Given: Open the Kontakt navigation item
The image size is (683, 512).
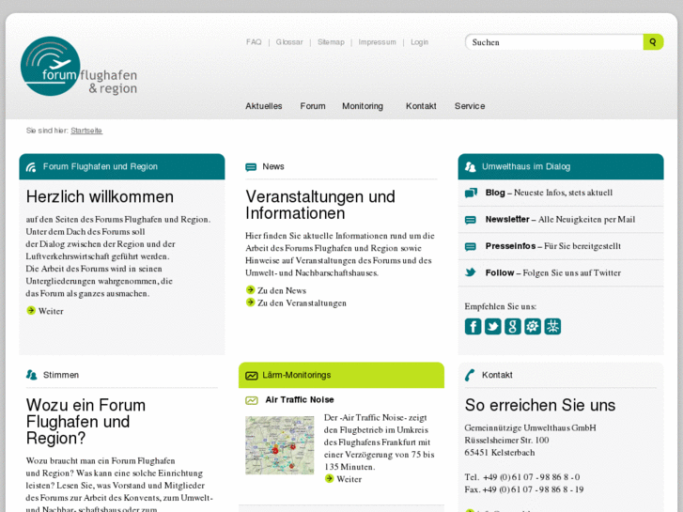Looking at the screenshot, I should (421, 106).
